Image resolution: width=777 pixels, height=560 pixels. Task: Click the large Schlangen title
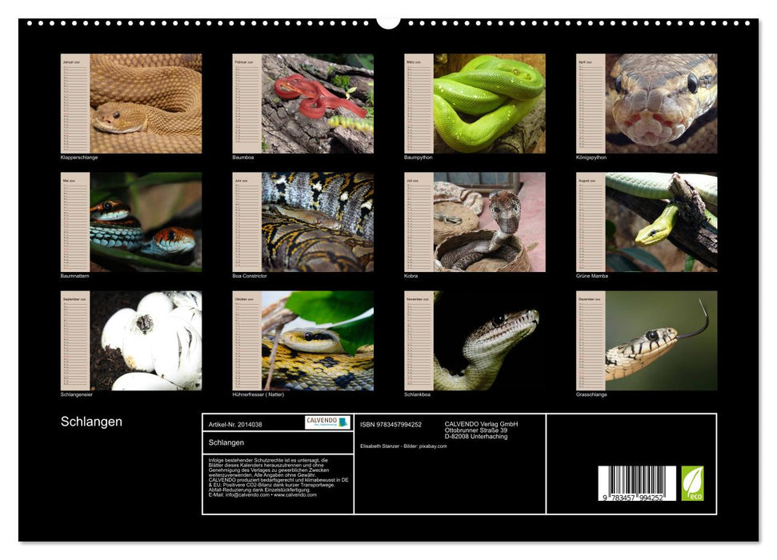pyautogui.click(x=91, y=422)
